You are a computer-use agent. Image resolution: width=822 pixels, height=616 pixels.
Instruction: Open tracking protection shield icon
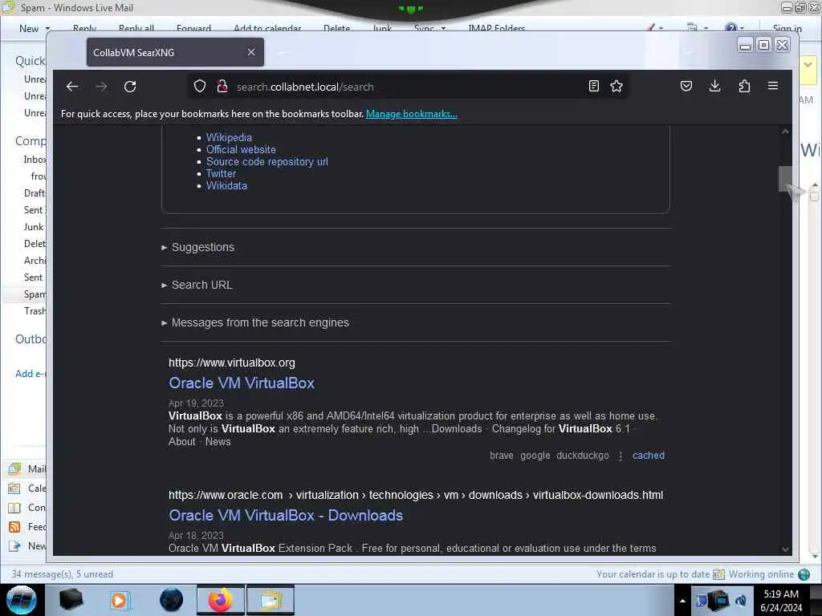[x=200, y=87]
